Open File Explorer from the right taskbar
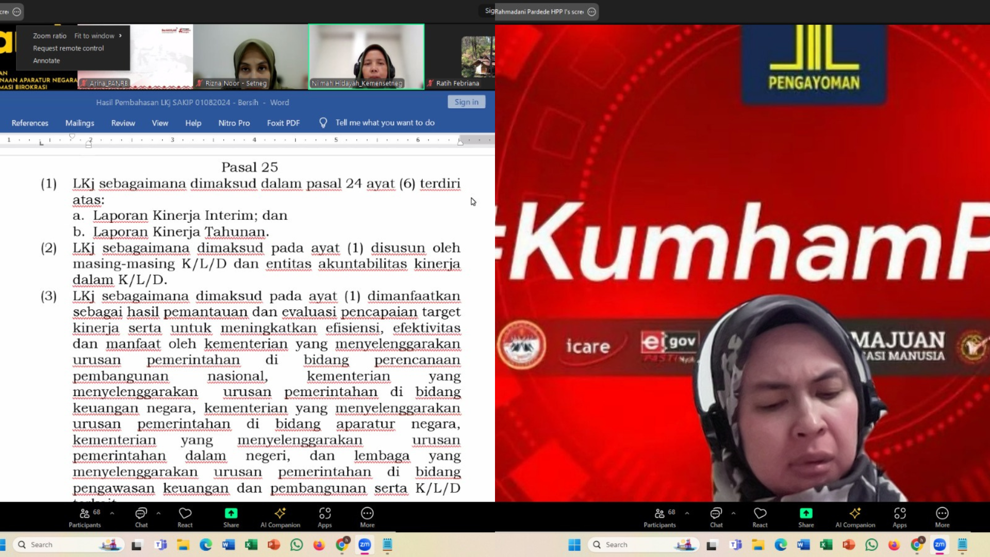This screenshot has width=990, height=557. coord(758,545)
